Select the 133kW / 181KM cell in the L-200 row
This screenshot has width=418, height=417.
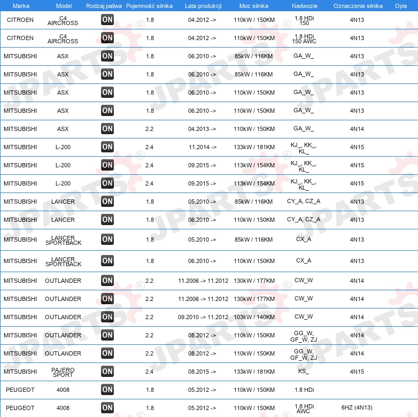[x=254, y=147]
